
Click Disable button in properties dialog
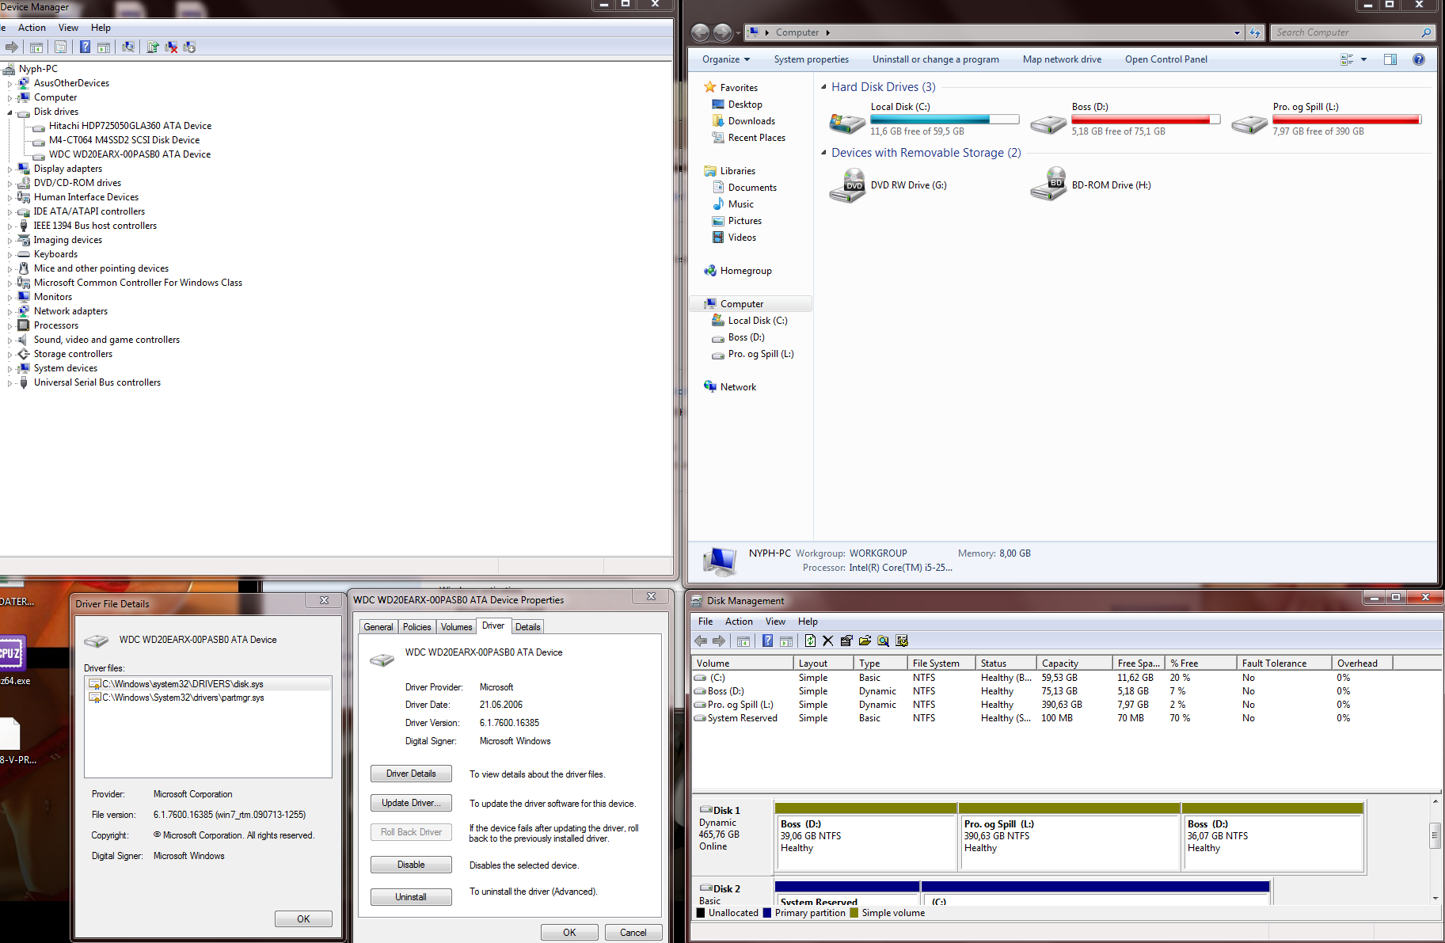(x=411, y=865)
